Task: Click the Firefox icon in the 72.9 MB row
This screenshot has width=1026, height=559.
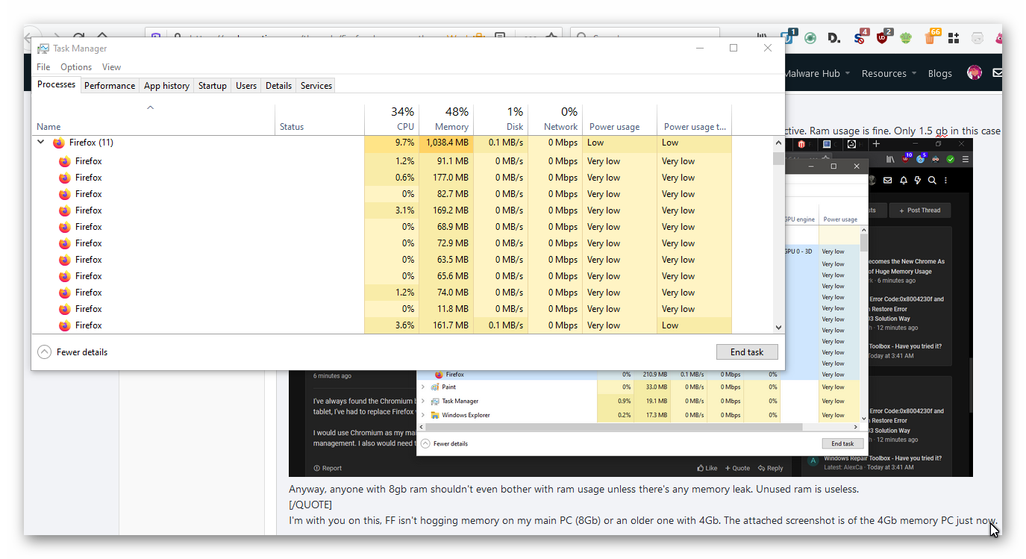Action: [x=65, y=243]
